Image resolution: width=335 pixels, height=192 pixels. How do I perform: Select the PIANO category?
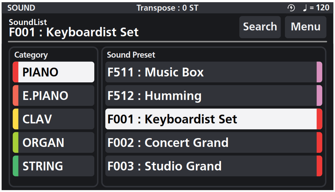click(x=53, y=72)
